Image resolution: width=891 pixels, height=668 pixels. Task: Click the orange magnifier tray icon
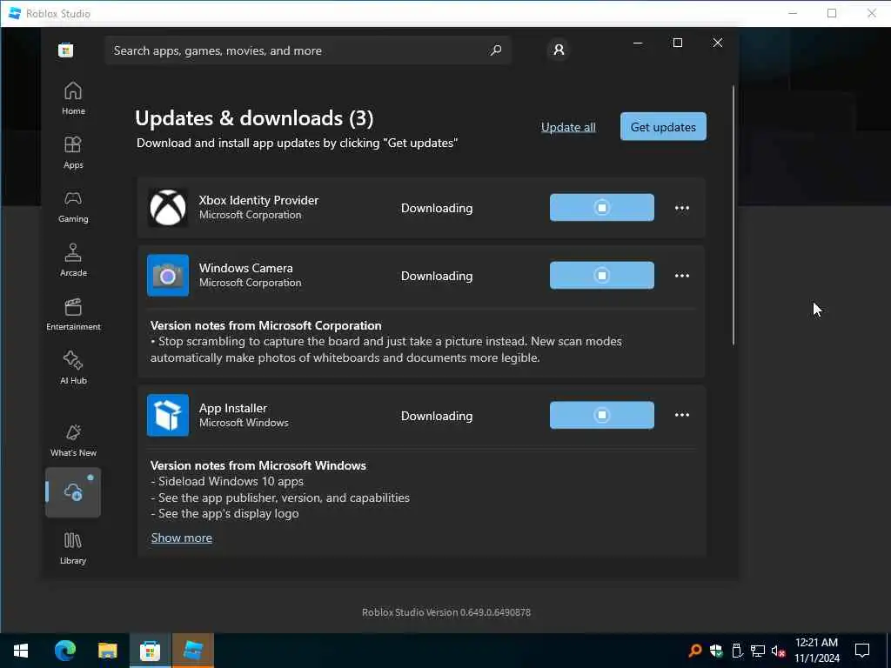(x=694, y=651)
